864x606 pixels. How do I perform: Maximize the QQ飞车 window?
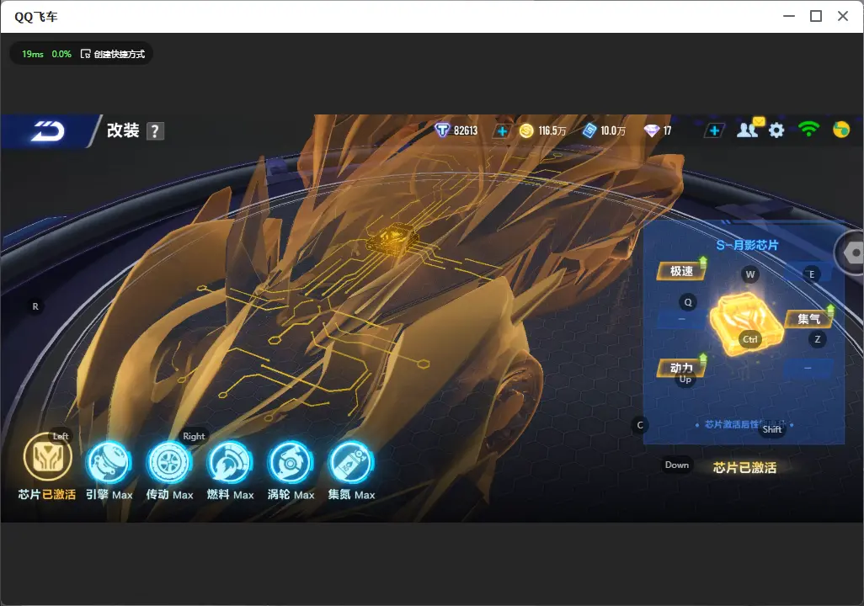816,17
